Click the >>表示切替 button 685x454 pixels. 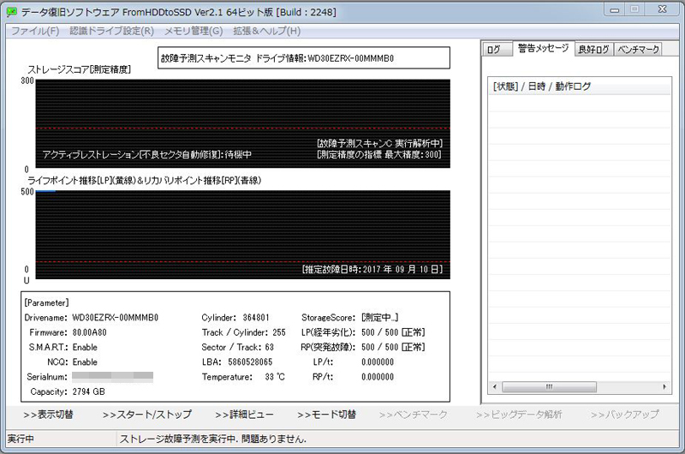click(49, 415)
